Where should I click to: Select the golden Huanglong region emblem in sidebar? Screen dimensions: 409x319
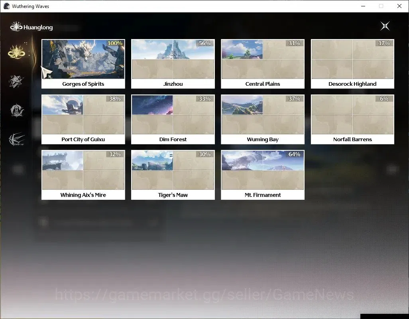point(16,51)
